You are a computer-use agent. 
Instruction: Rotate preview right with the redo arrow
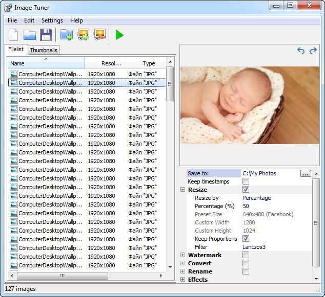313,51
